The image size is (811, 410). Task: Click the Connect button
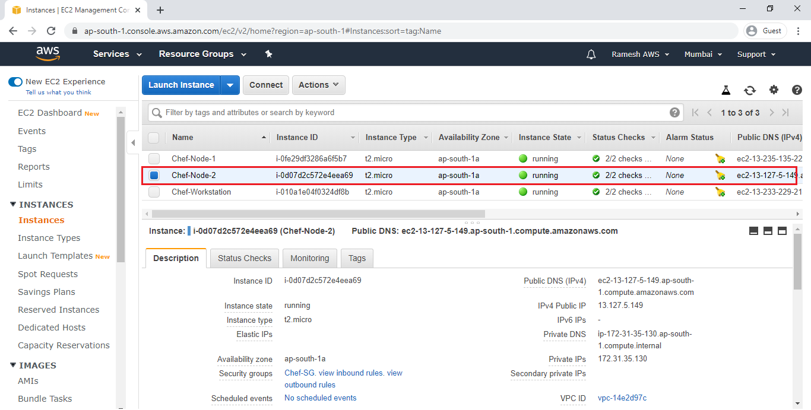click(x=266, y=85)
